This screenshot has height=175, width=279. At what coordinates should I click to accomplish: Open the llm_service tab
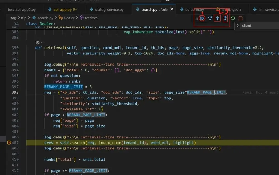(x=266, y=10)
